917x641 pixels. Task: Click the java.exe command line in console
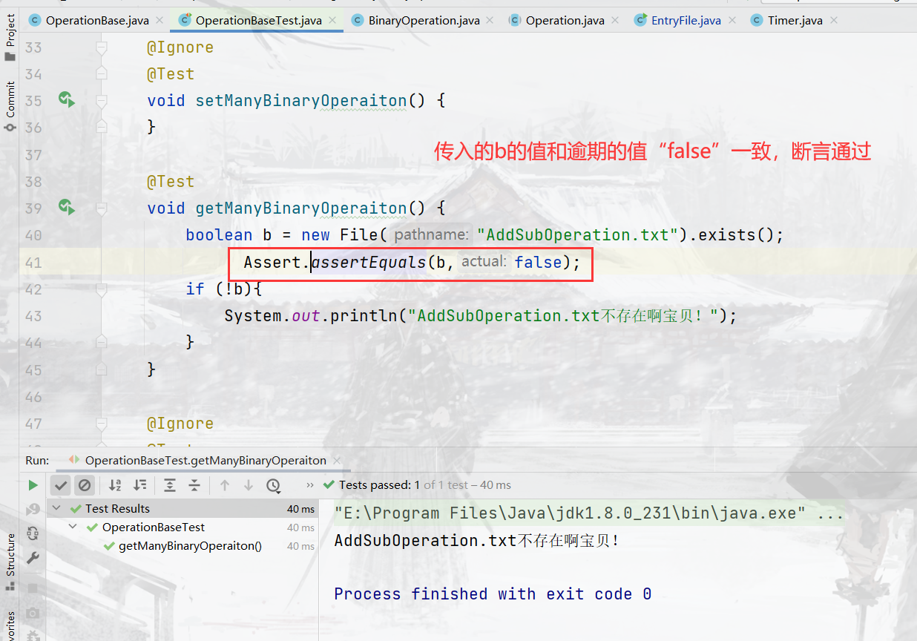tap(589, 513)
